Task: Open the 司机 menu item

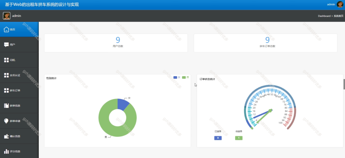Action: pos(19,60)
